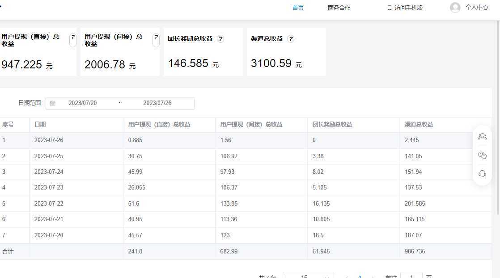Expand the start date picker field
Screen dimensions: 500x278
pyautogui.click(x=87, y=103)
